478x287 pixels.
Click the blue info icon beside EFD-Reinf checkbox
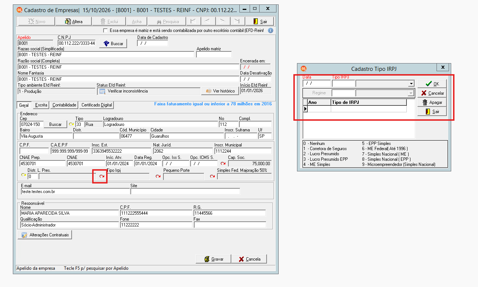pyautogui.click(x=271, y=30)
